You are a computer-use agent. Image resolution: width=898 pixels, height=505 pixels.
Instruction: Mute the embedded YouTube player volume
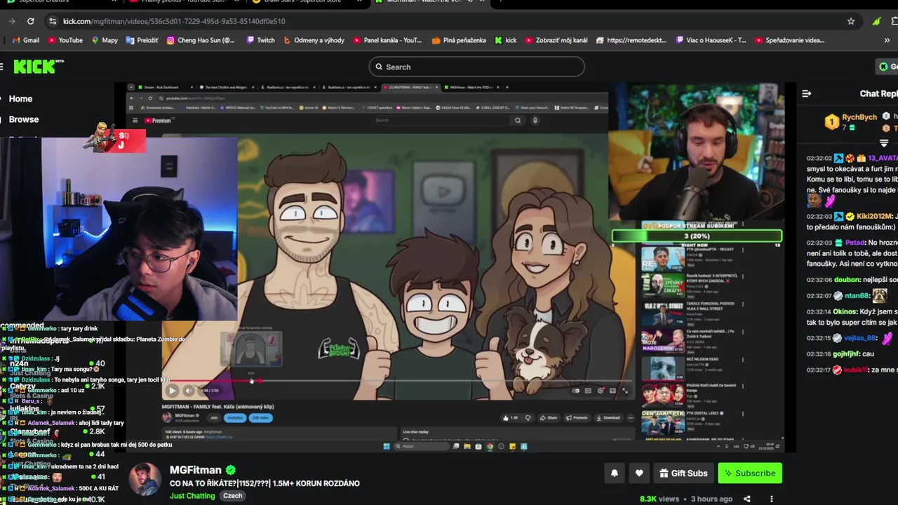pos(188,391)
